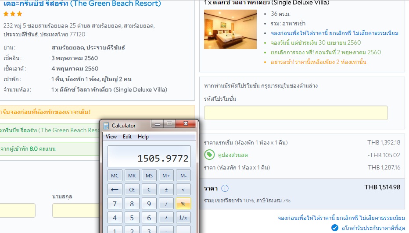Viewport: 409px width, 233px height.
Task: Click the นามสกุล last name input field
Action: click(75, 210)
